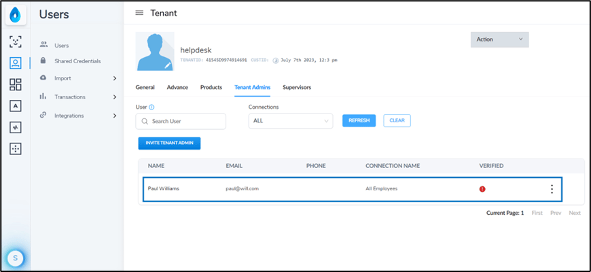
Task: Select the user profile sidebar icon
Action: pyautogui.click(x=16, y=63)
